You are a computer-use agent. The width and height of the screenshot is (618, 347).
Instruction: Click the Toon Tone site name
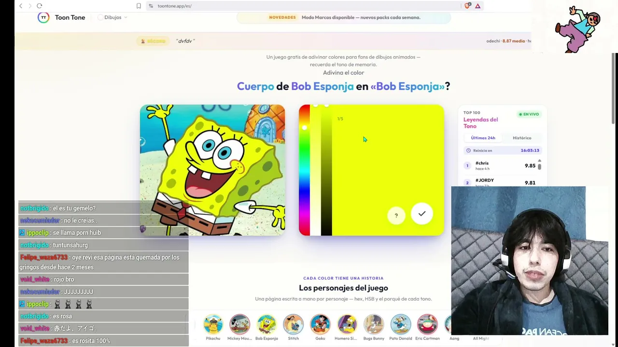[70, 17]
